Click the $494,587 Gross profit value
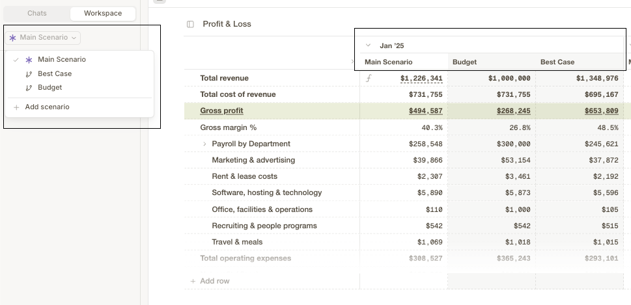631x305 pixels. point(425,111)
